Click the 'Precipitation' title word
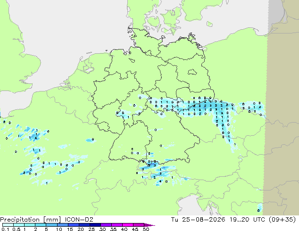299x231 pixels. 20,220
